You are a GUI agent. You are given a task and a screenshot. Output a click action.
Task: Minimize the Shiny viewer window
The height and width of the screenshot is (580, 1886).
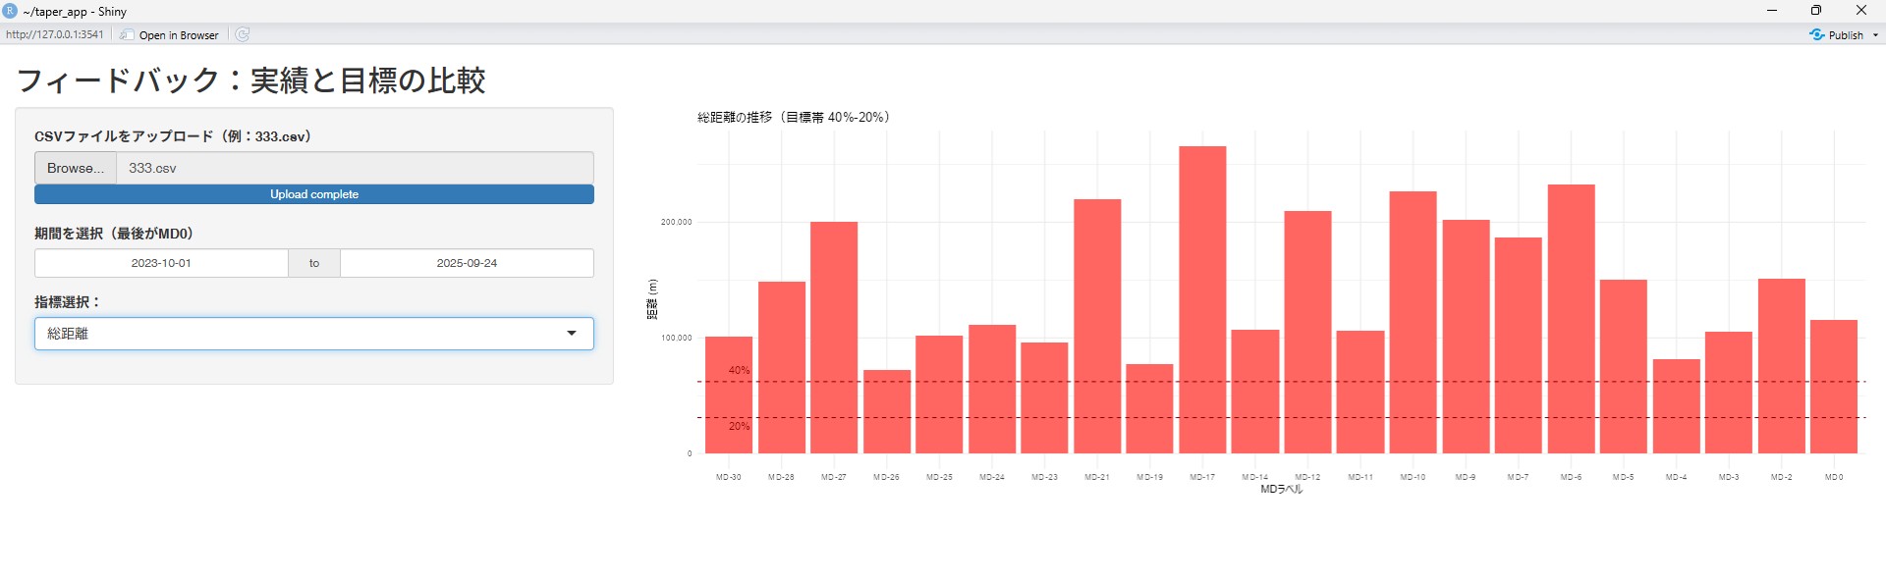[1771, 11]
